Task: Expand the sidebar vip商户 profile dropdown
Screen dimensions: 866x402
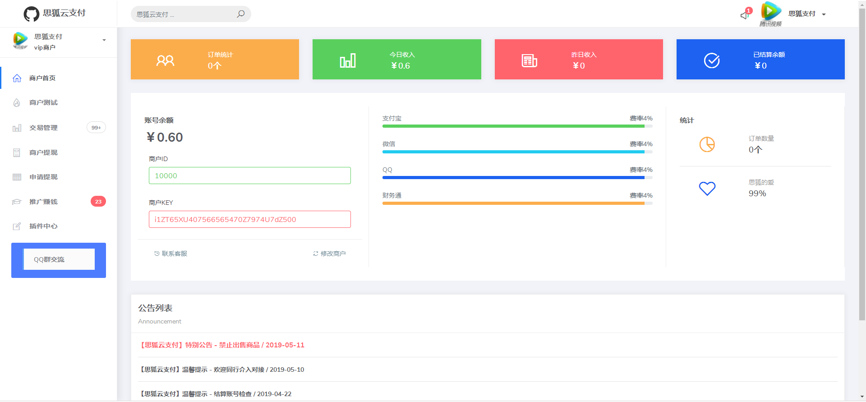Action: click(104, 40)
